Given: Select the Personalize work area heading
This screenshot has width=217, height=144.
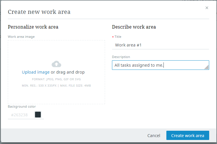Looking at the screenshot, I should coord(33,27).
